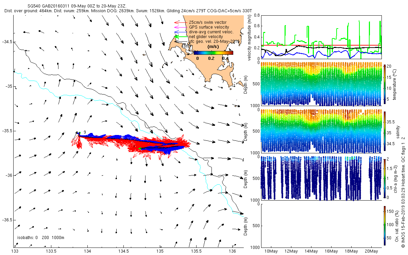Click the chl-a colorbar
This screenshot has height=255, width=408.
point(385,178)
